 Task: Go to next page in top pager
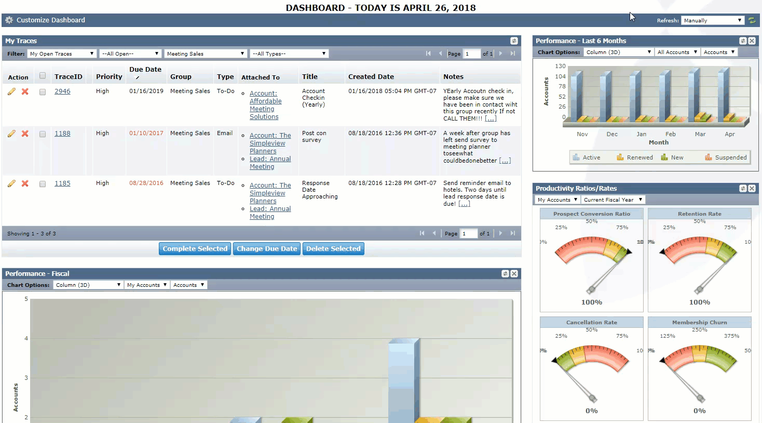click(x=500, y=54)
